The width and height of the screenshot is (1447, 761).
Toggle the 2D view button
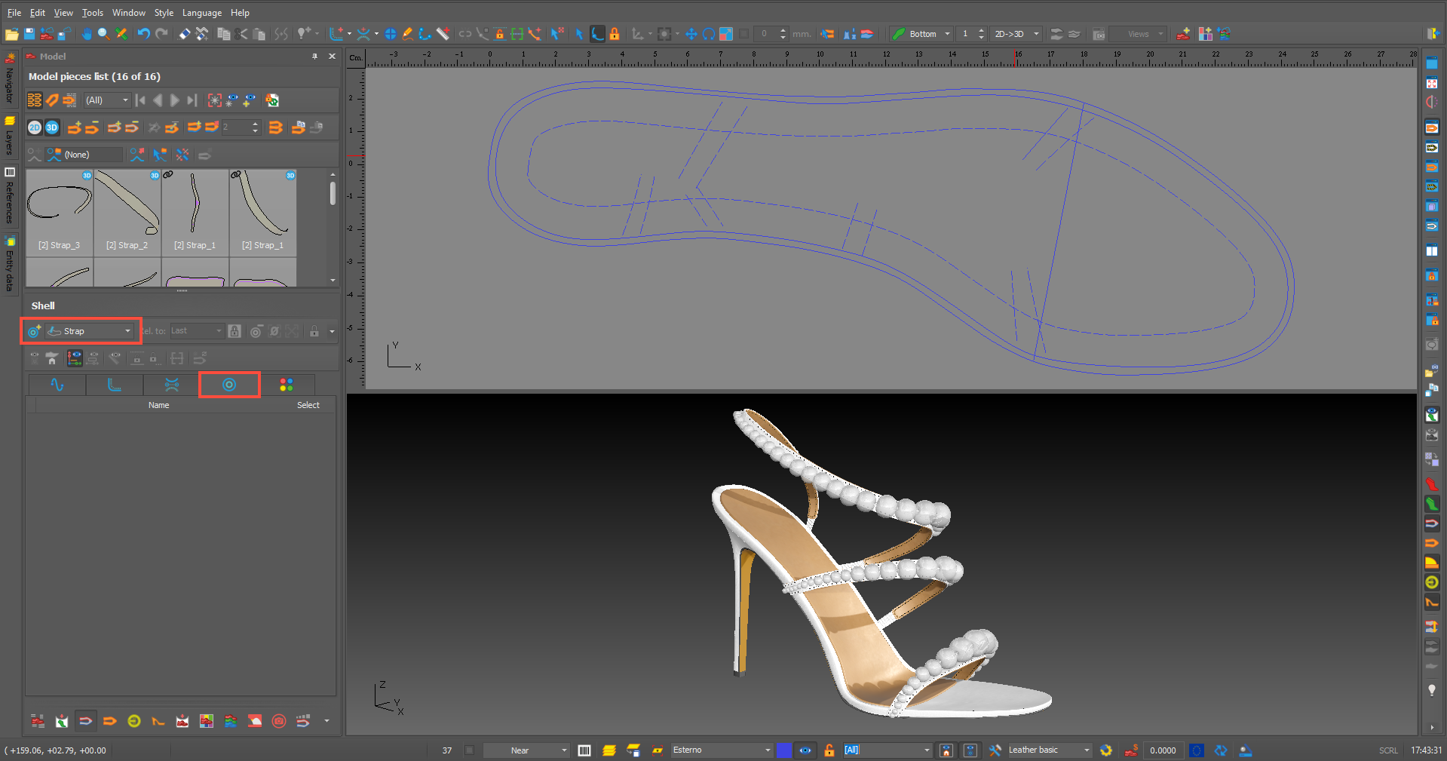[x=35, y=127]
